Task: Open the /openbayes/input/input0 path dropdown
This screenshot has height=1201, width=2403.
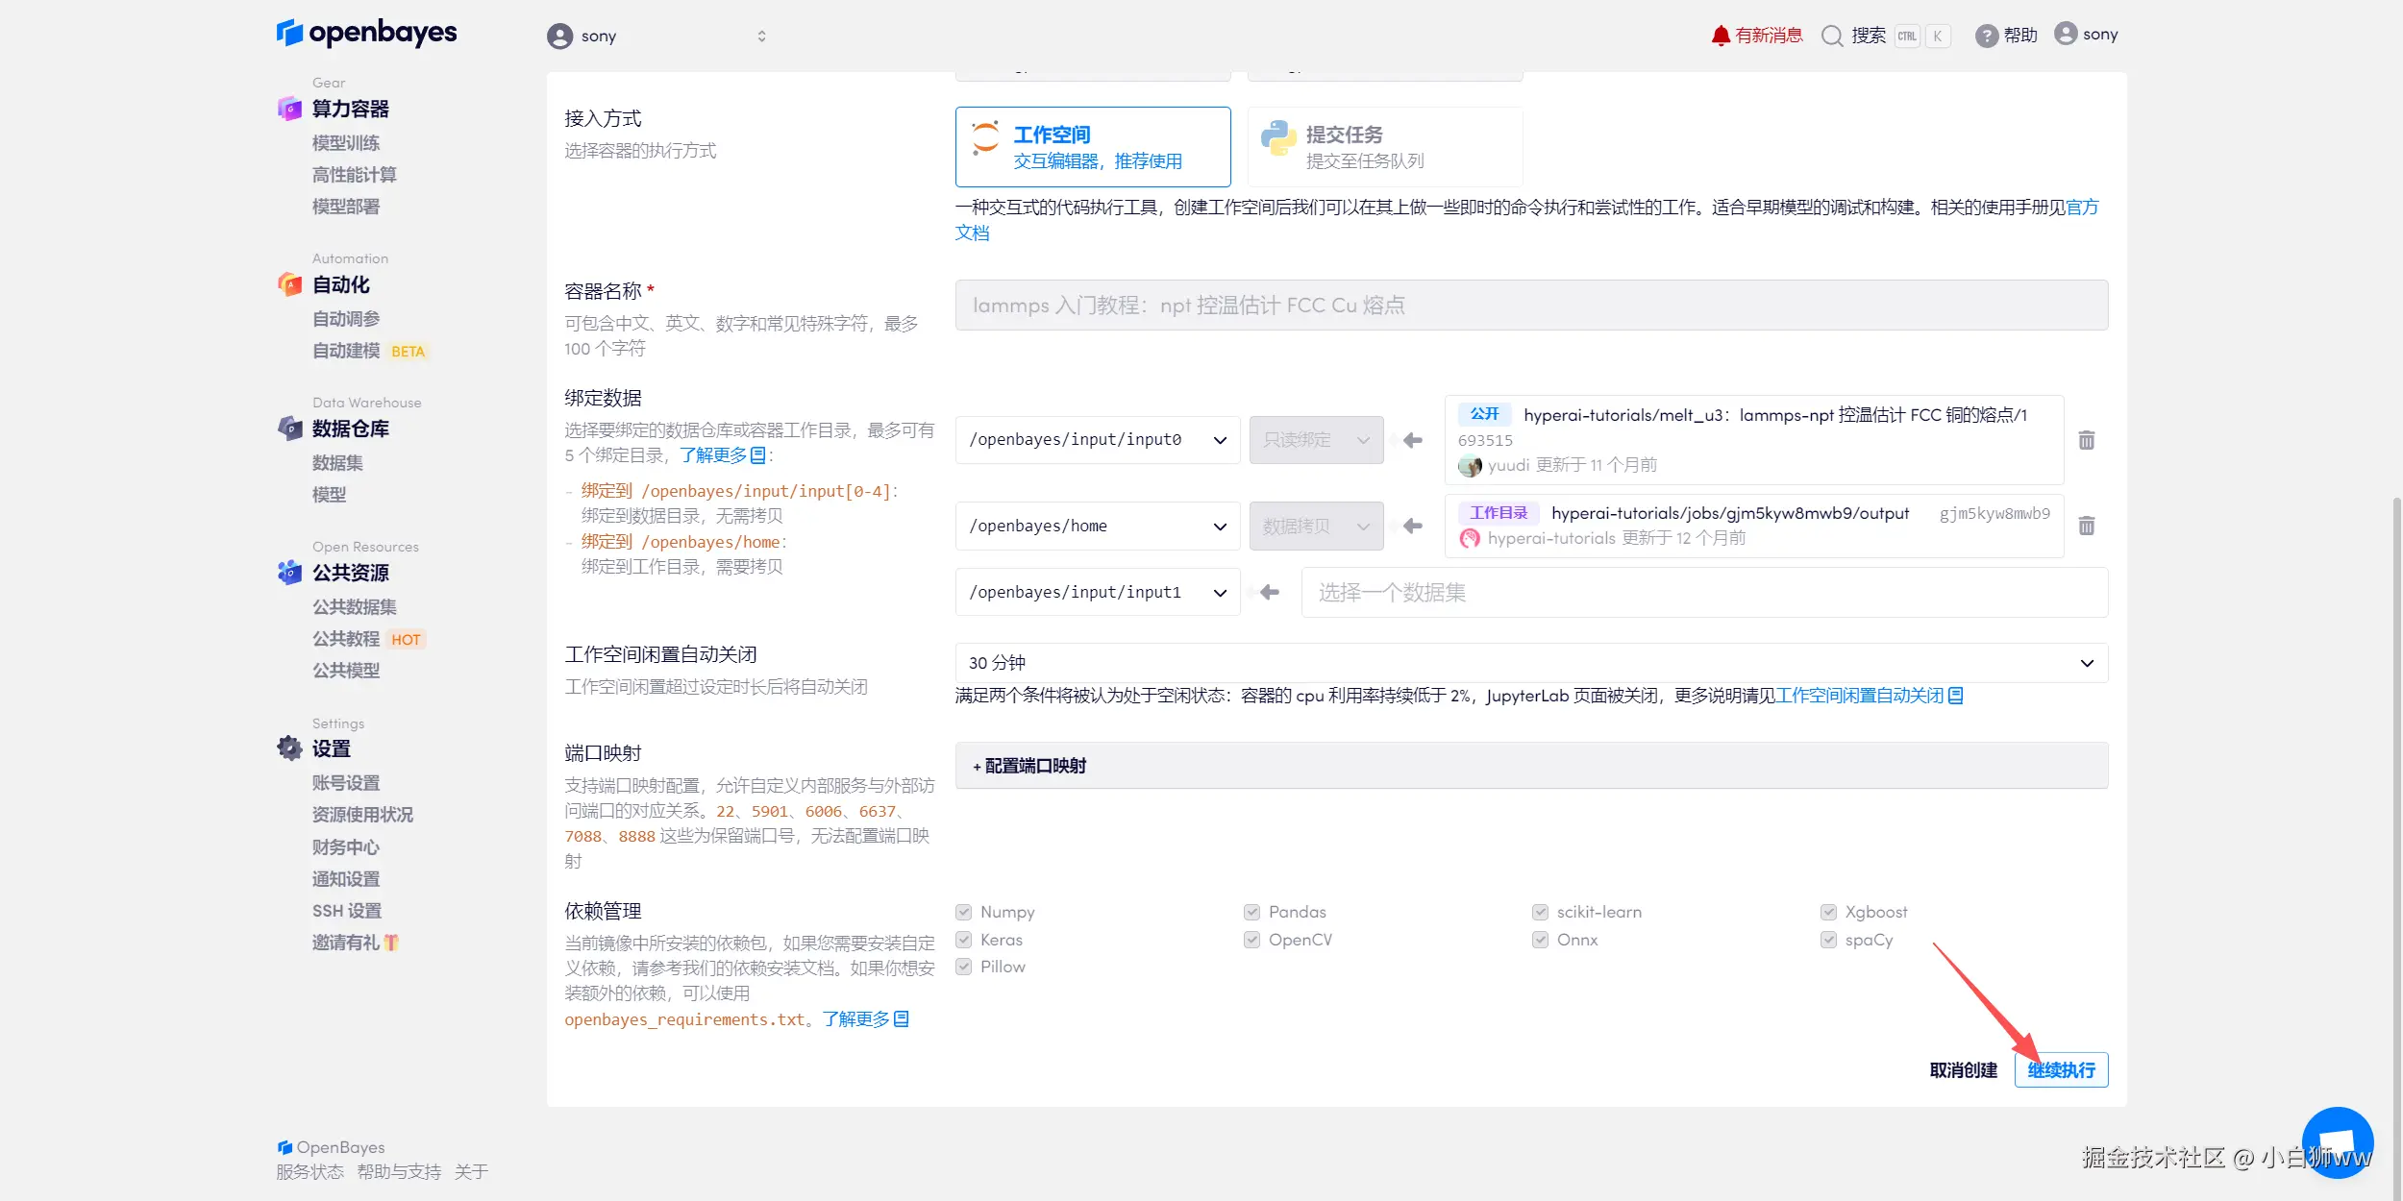Action: point(1097,440)
